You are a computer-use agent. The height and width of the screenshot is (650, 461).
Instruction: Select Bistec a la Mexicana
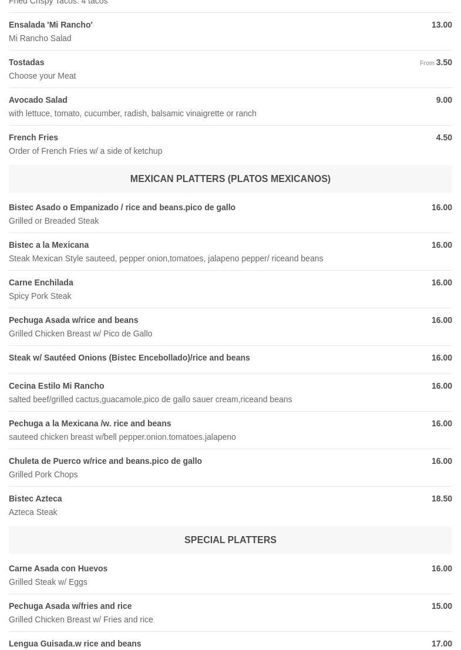click(x=49, y=245)
